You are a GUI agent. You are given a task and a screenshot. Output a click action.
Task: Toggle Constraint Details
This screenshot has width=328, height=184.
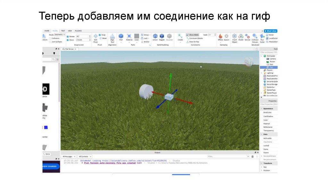tap(194, 38)
